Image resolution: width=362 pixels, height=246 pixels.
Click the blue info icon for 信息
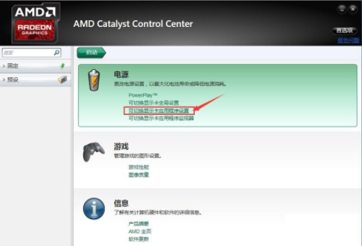(x=94, y=208)
